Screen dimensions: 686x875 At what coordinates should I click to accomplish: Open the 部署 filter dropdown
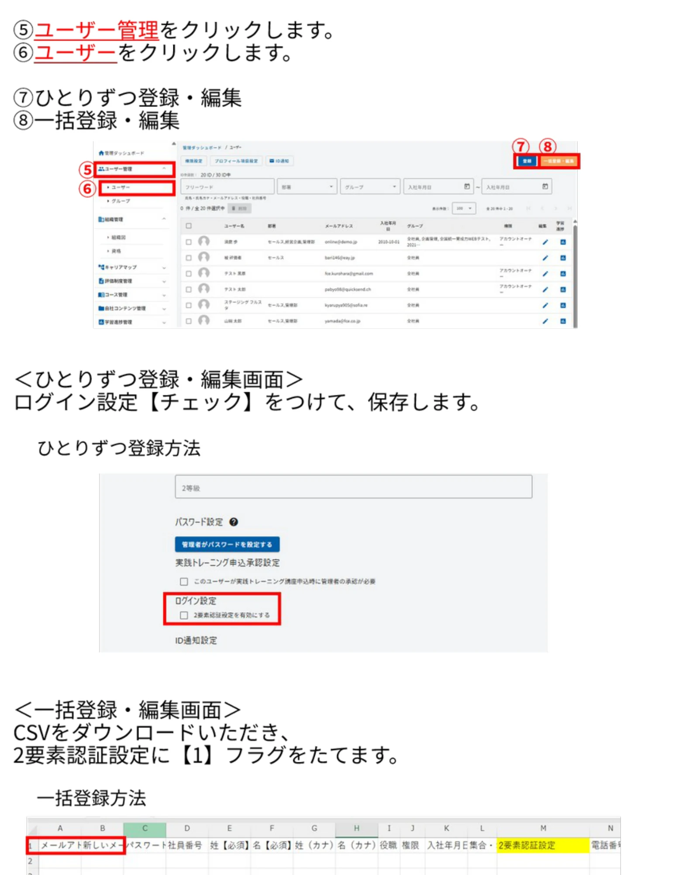click(307, 186)
